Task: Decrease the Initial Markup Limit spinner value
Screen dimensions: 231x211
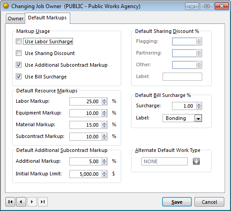Action: pos(104,176)
